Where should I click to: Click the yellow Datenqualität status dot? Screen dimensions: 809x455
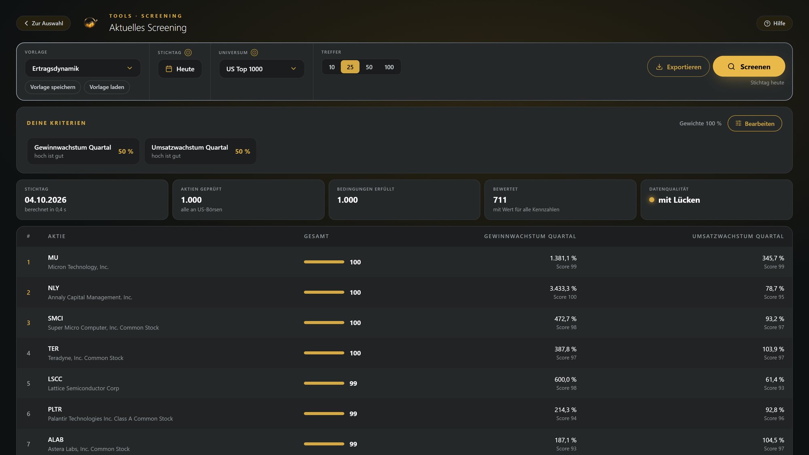(x=652, y=200)
